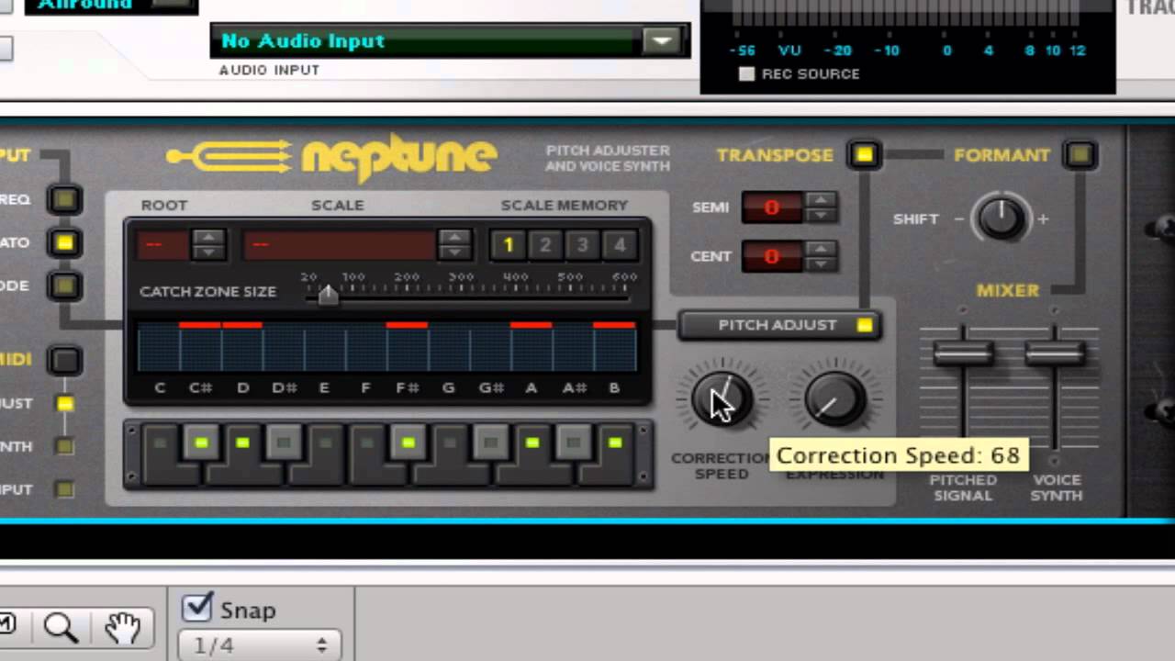The width and height of the screenshot is (1175, 661).
Task: Lower the Semi transpose value by one
Action: (822, 215)
